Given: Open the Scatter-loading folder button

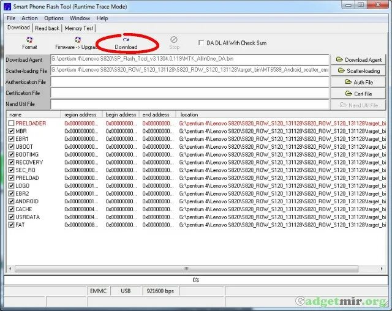Looking at the screenshot, I should coord(358,70).
